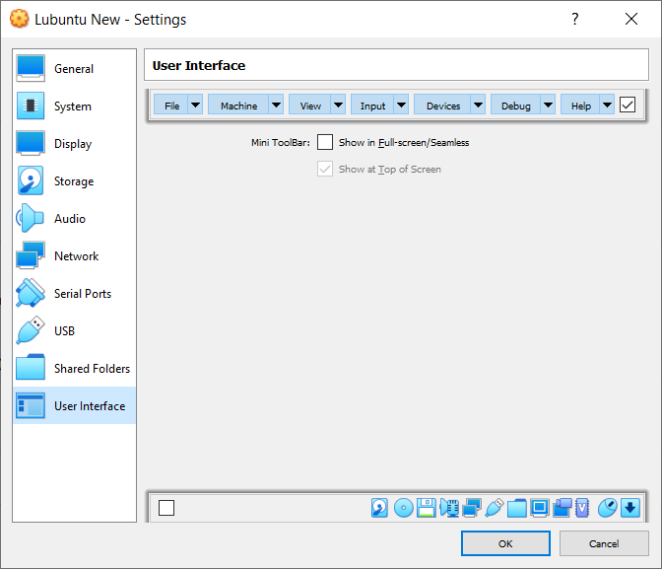Open the Network settings page
662x569 pixels.
pyautogui.click(x=74, y=256)
